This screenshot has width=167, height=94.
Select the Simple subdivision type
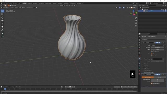tap(160, 77)
